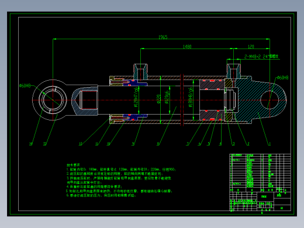Select technical requirement line 1 mentioning 180mm
This screenshot has width=304, height=228.
(121, 170)
